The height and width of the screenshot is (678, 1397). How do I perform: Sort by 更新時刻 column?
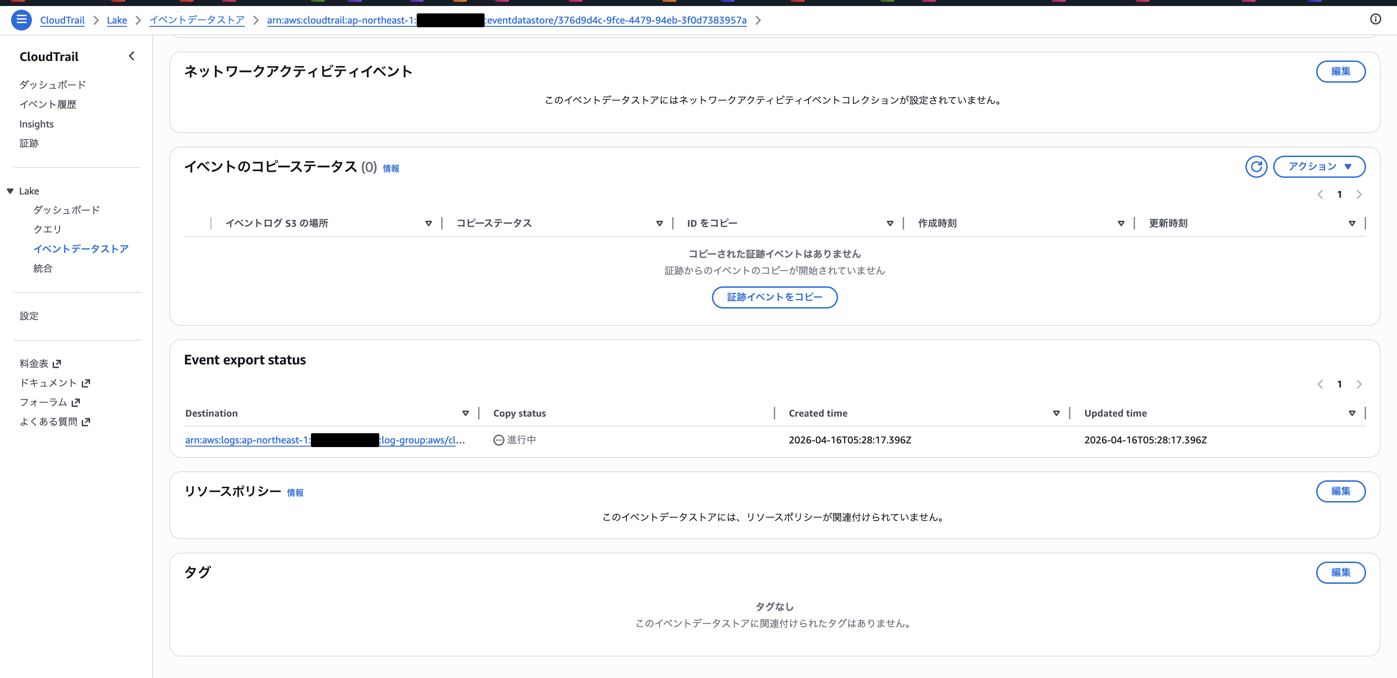(1352, 224)
